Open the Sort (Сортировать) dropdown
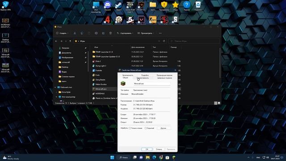286x161 pixels. [x=125, y=33]
